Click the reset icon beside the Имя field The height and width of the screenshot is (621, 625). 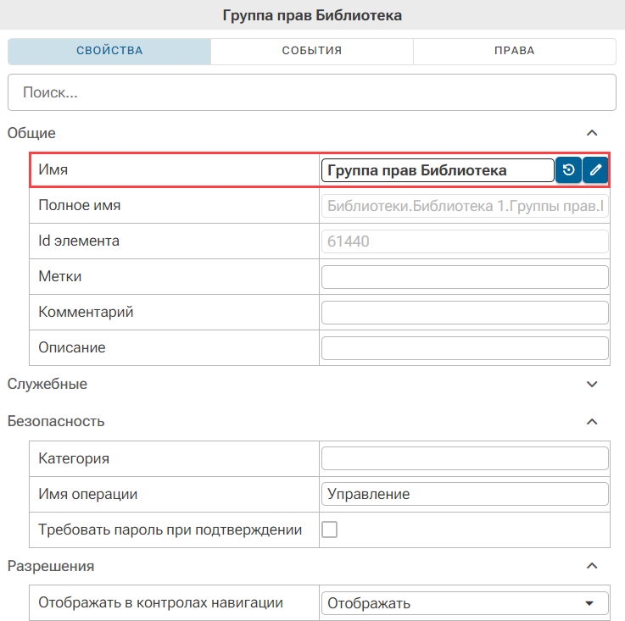(568, 170)
